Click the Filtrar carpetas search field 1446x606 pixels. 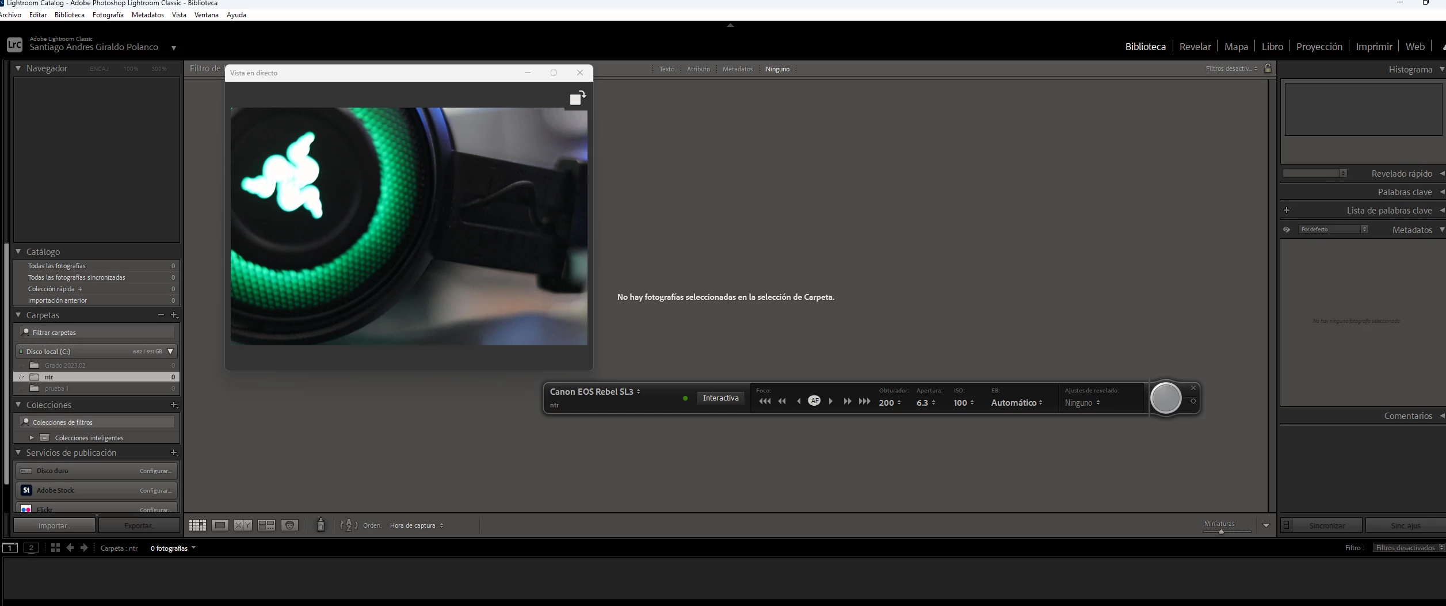97,332
